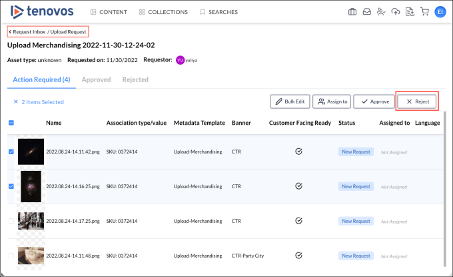The image size is (453, 277).
Task: Uncheck the 2022.08.24-14.16.25.png row checkbox
Action: [x=11, y=186]
